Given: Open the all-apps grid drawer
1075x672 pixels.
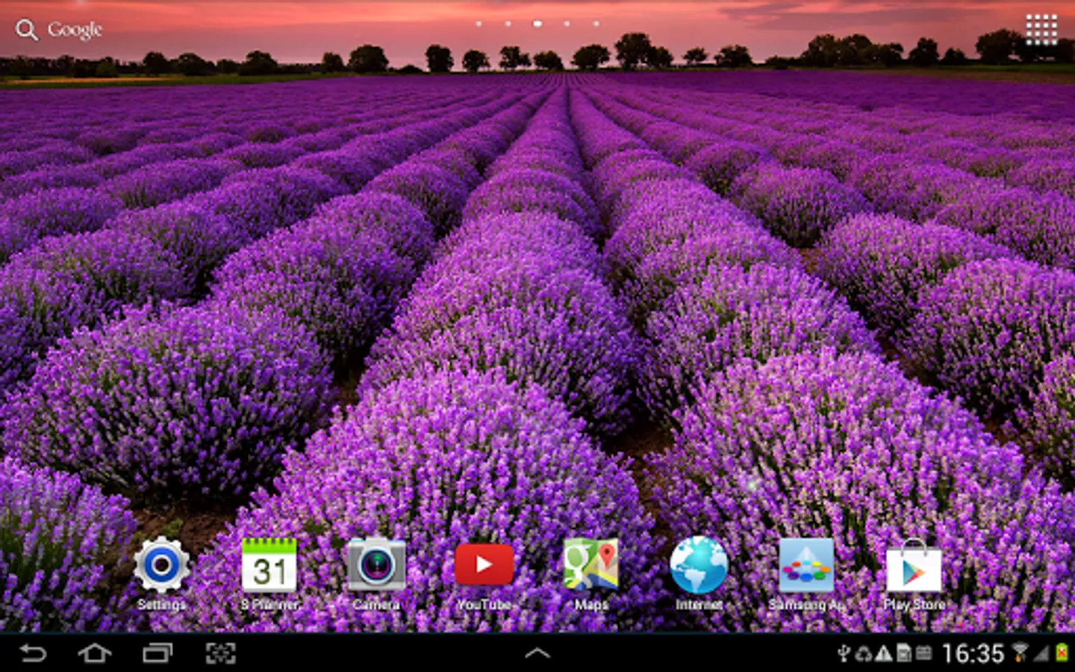Looking at the screenshot, I should [x=1041, y=29].
